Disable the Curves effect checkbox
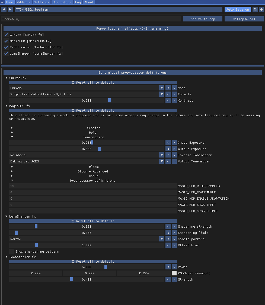Image resolution: width=265 pixels, height=305 pixels. click(6, 35)
